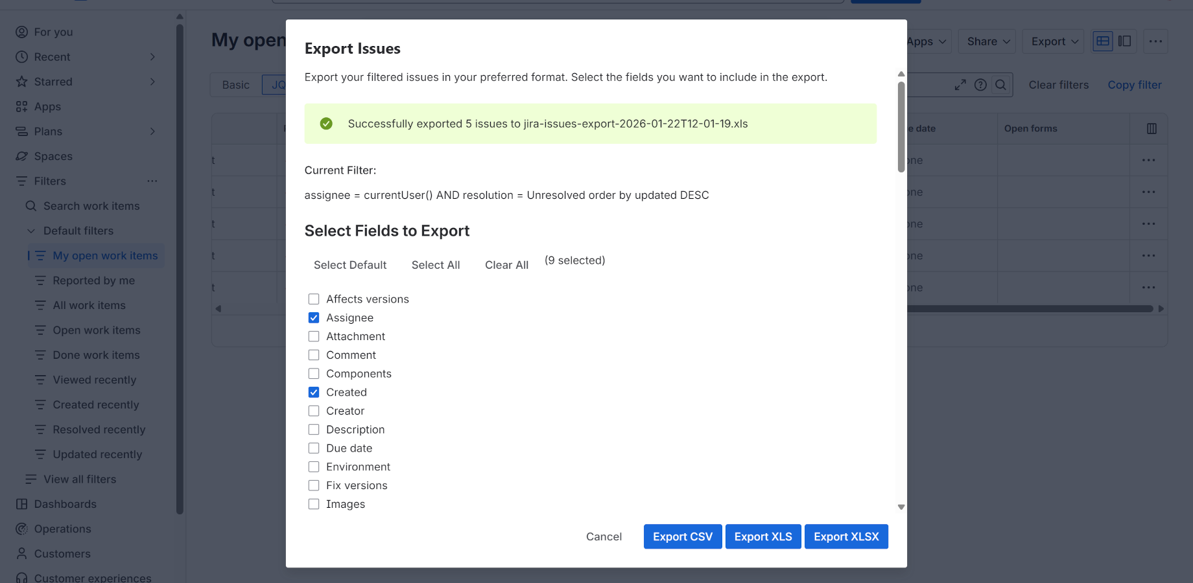Click the Filters more options ellipsis
The height and width of the screenshot is (583, 1193).
pyautogui.click(x=152, y=181)
